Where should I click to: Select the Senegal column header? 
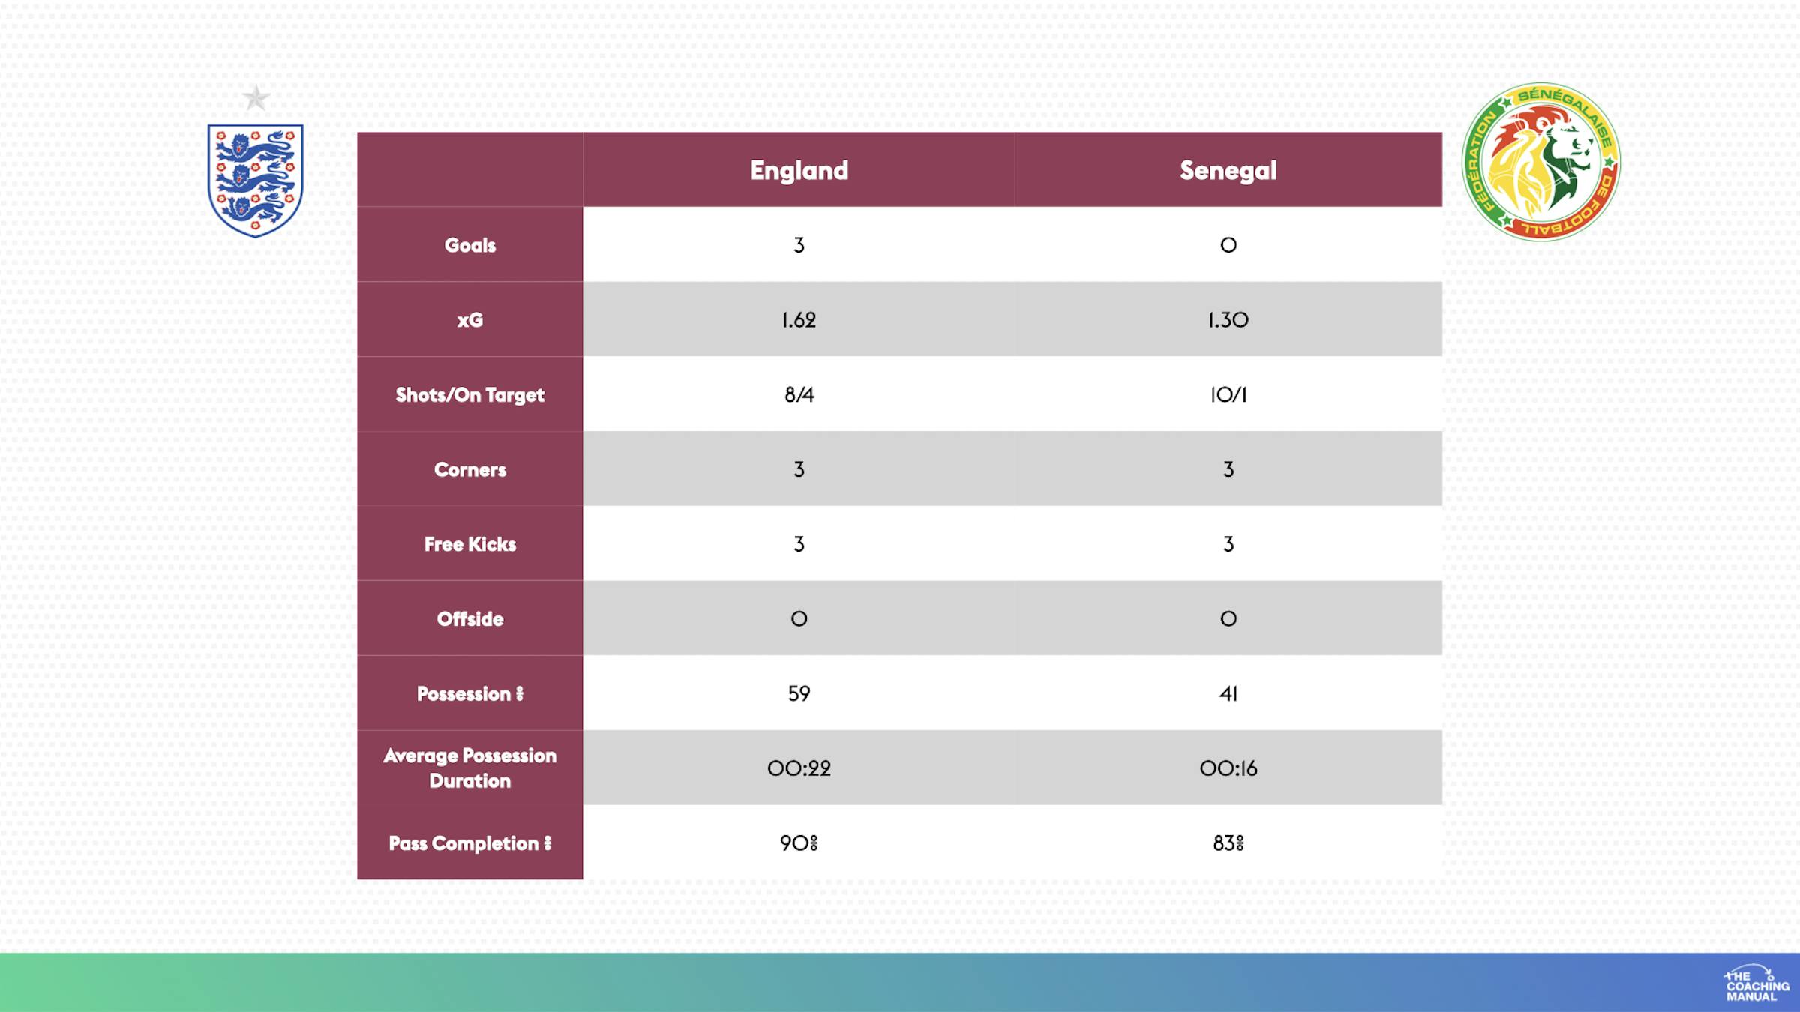1228,170
